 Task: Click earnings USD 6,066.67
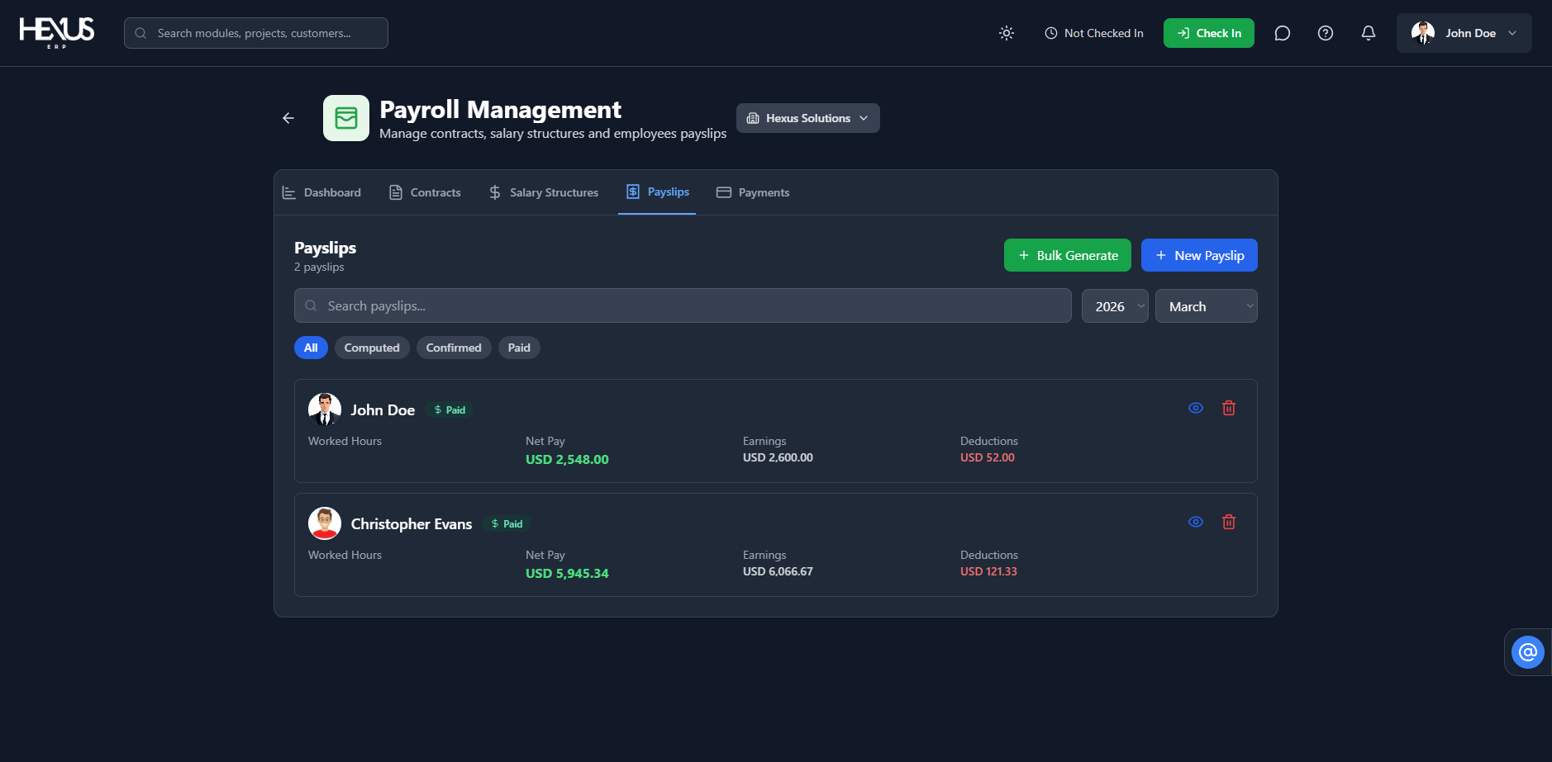click(x=778, y=571)
